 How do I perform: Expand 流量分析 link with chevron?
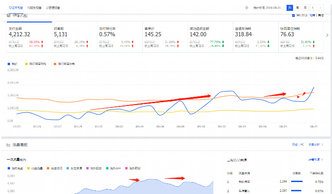click(317, 145)
